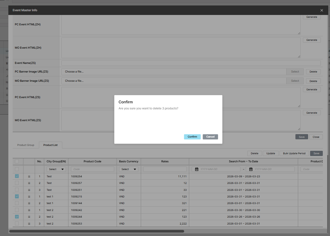Toggle the select-all checkbox in table header

17,161
